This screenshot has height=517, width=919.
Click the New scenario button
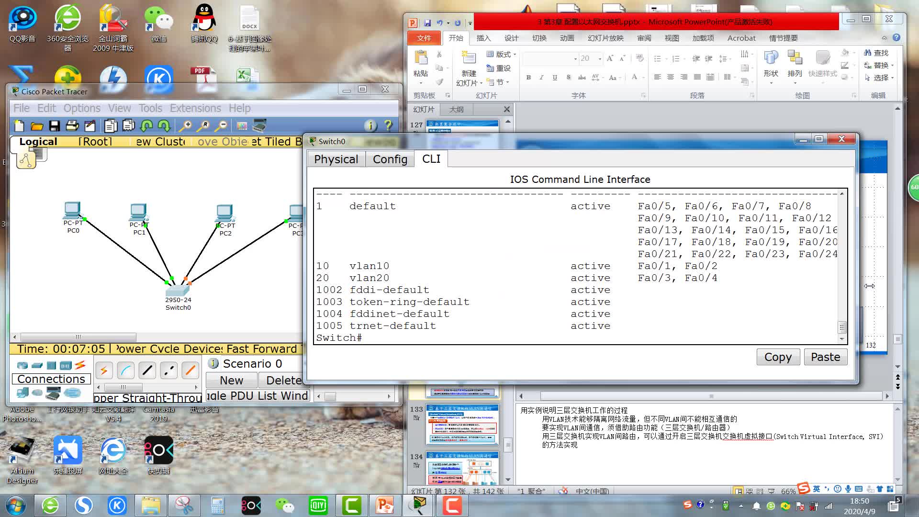click(232, 381)
